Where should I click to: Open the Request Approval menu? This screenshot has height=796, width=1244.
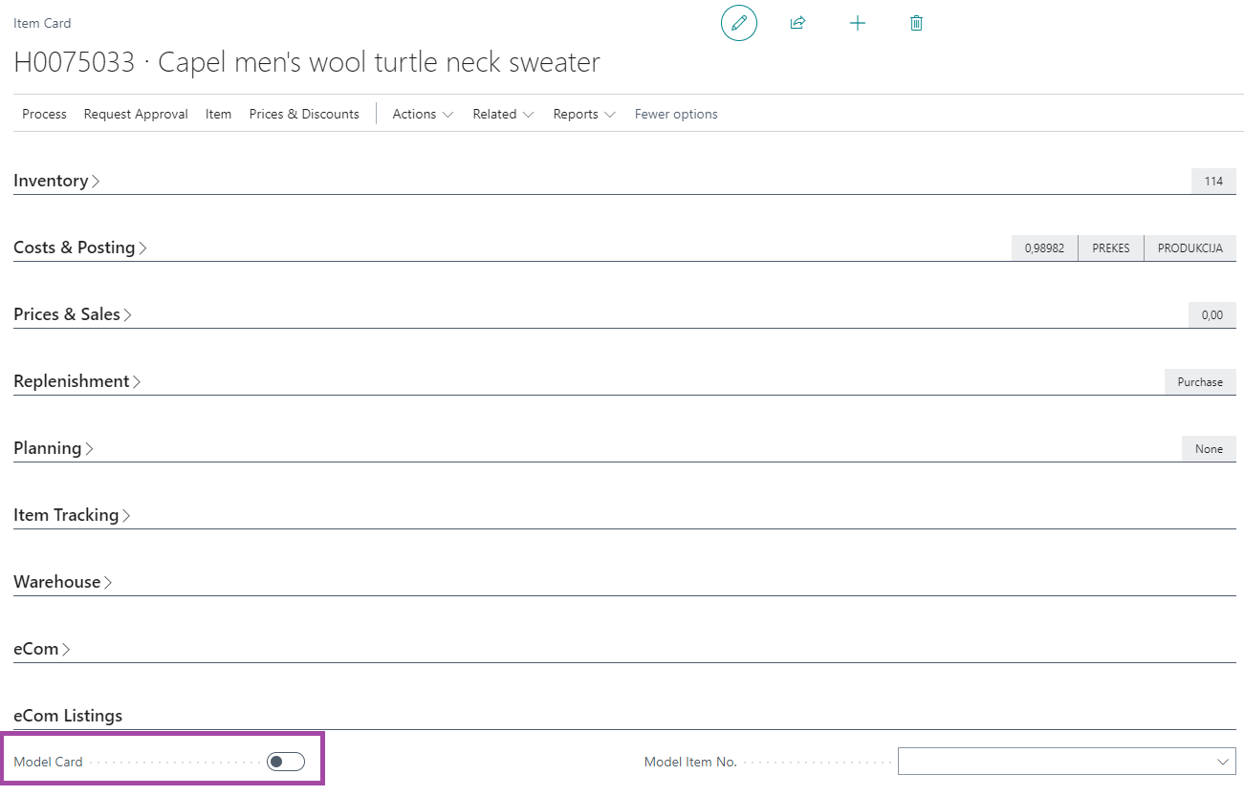point(136,114)
